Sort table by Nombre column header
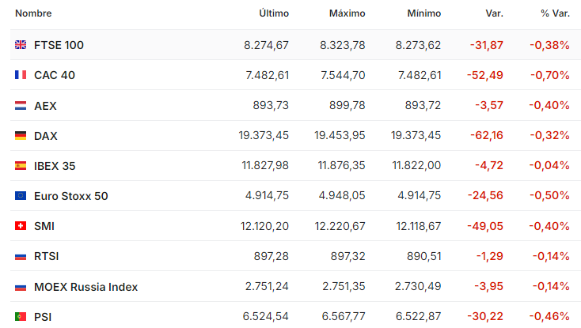 point(33,13)
